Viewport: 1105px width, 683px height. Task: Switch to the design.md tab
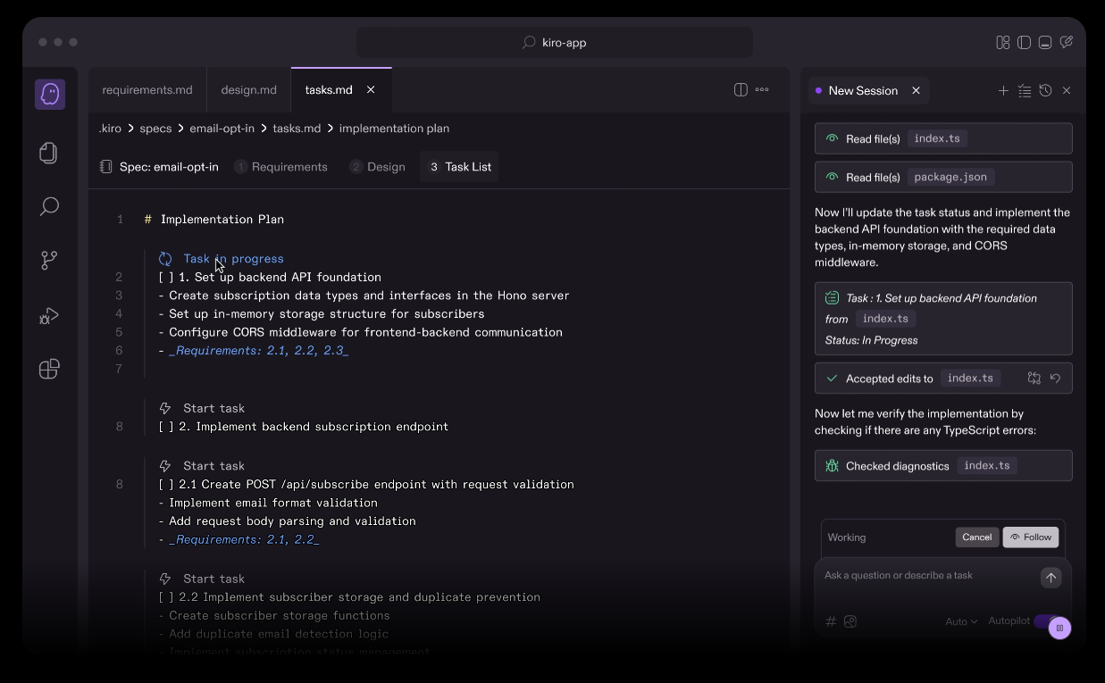tap(248, 89)
